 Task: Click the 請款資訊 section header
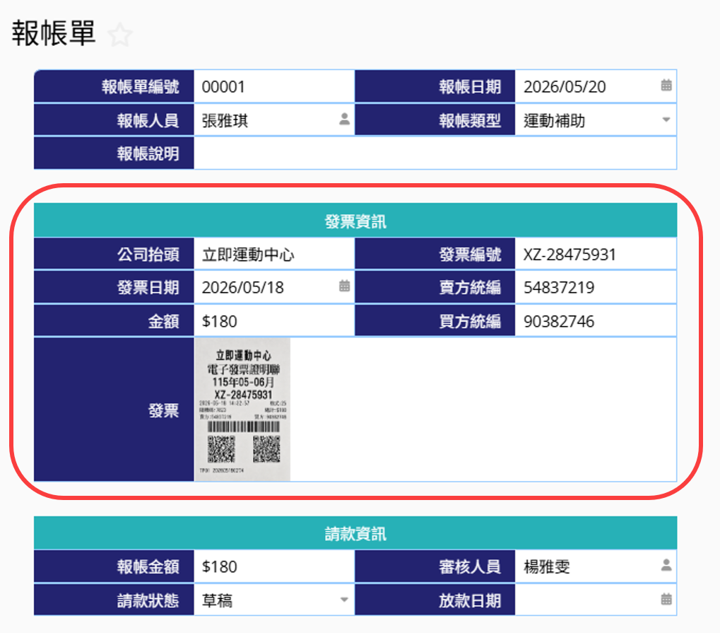pos(355,533)
